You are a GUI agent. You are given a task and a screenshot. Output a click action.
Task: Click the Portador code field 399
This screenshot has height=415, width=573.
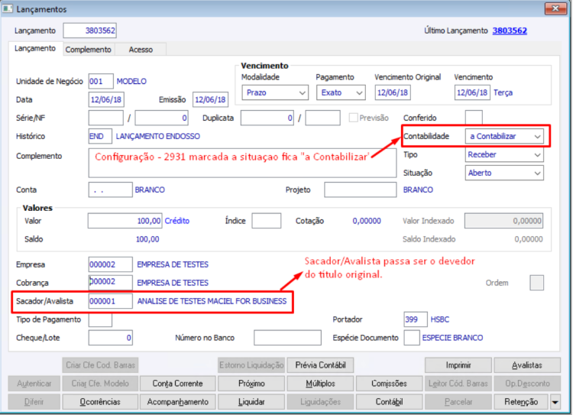pyautogui.click(x=416, y=319)
